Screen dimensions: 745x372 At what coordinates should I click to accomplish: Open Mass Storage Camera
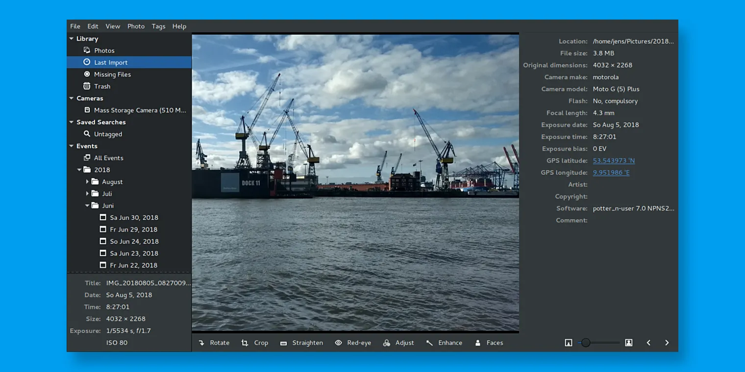tap(137, 110)
